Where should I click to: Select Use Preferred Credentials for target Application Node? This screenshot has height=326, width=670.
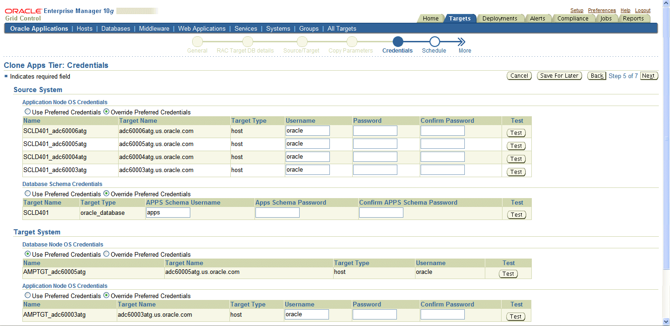pos(28,295)
